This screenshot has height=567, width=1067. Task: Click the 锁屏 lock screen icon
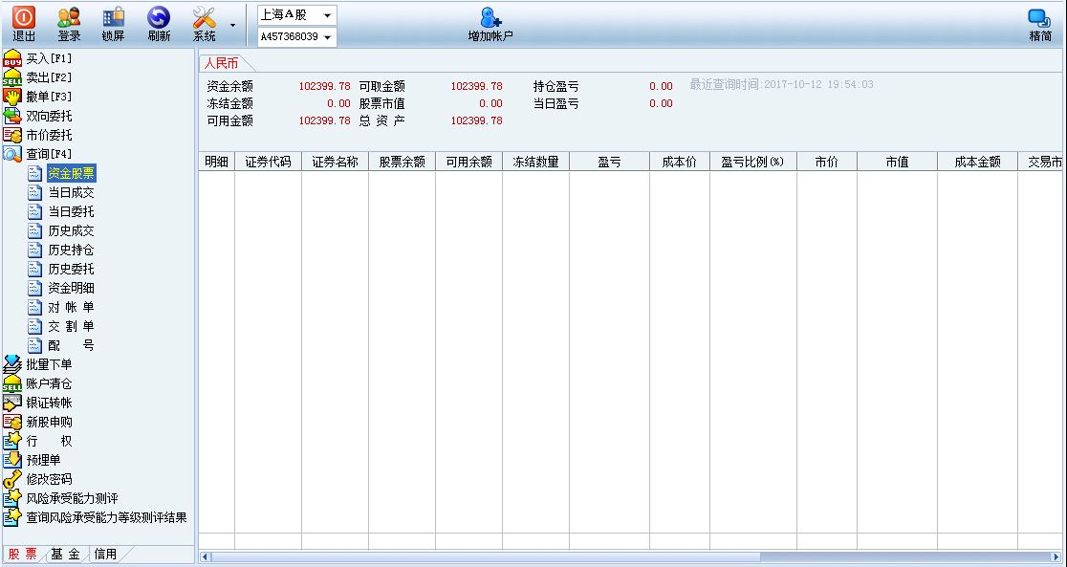pyautogui.click(x=114, y=18)
